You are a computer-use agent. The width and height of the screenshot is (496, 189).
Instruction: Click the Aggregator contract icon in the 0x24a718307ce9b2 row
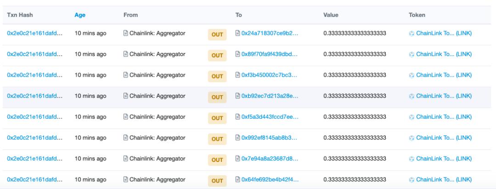(125, 33)
